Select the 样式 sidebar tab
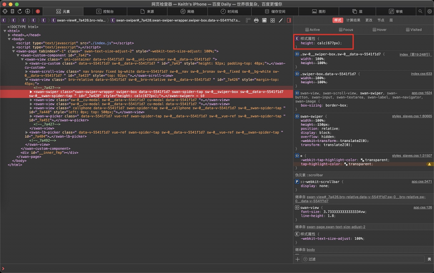The width and height of the screenshot is (434, 273). click(x=338, y=20)
